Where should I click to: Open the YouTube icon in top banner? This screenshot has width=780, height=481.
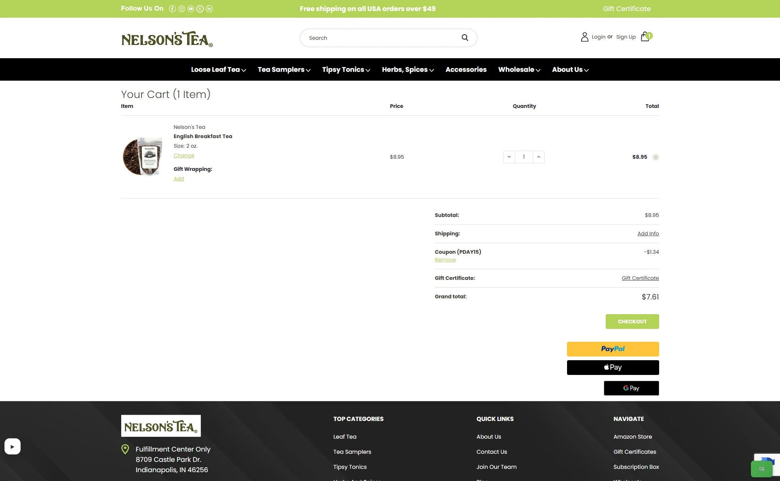coord(191,9)
